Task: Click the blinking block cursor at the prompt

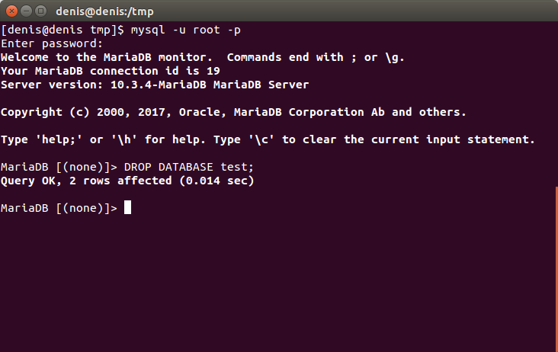Action: tap(127, 208)
